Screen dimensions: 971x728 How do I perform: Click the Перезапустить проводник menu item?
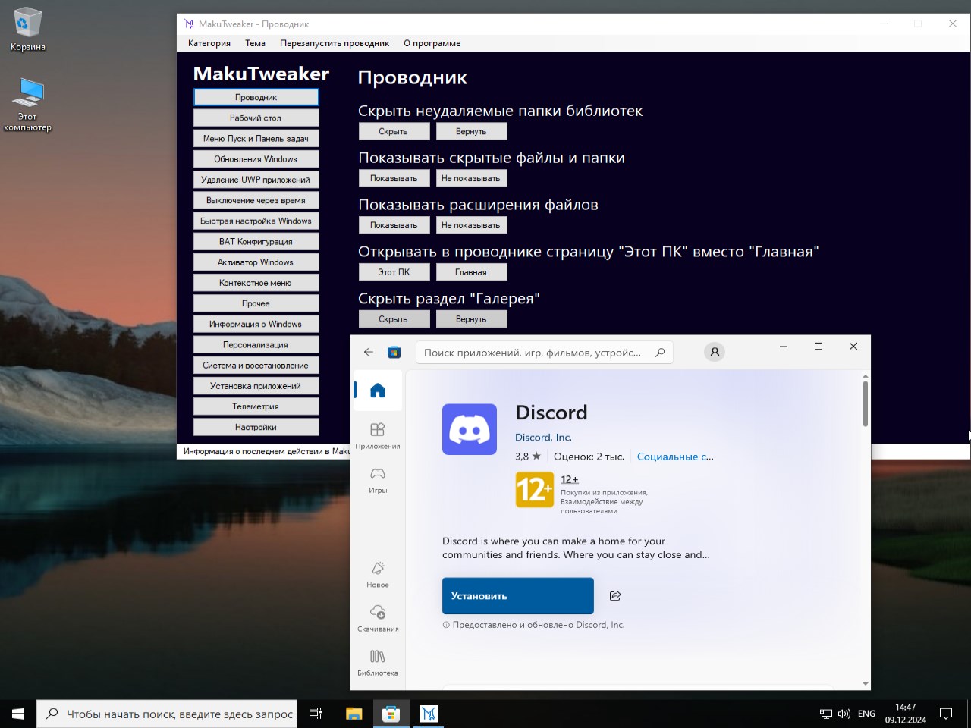coord(335,43)
